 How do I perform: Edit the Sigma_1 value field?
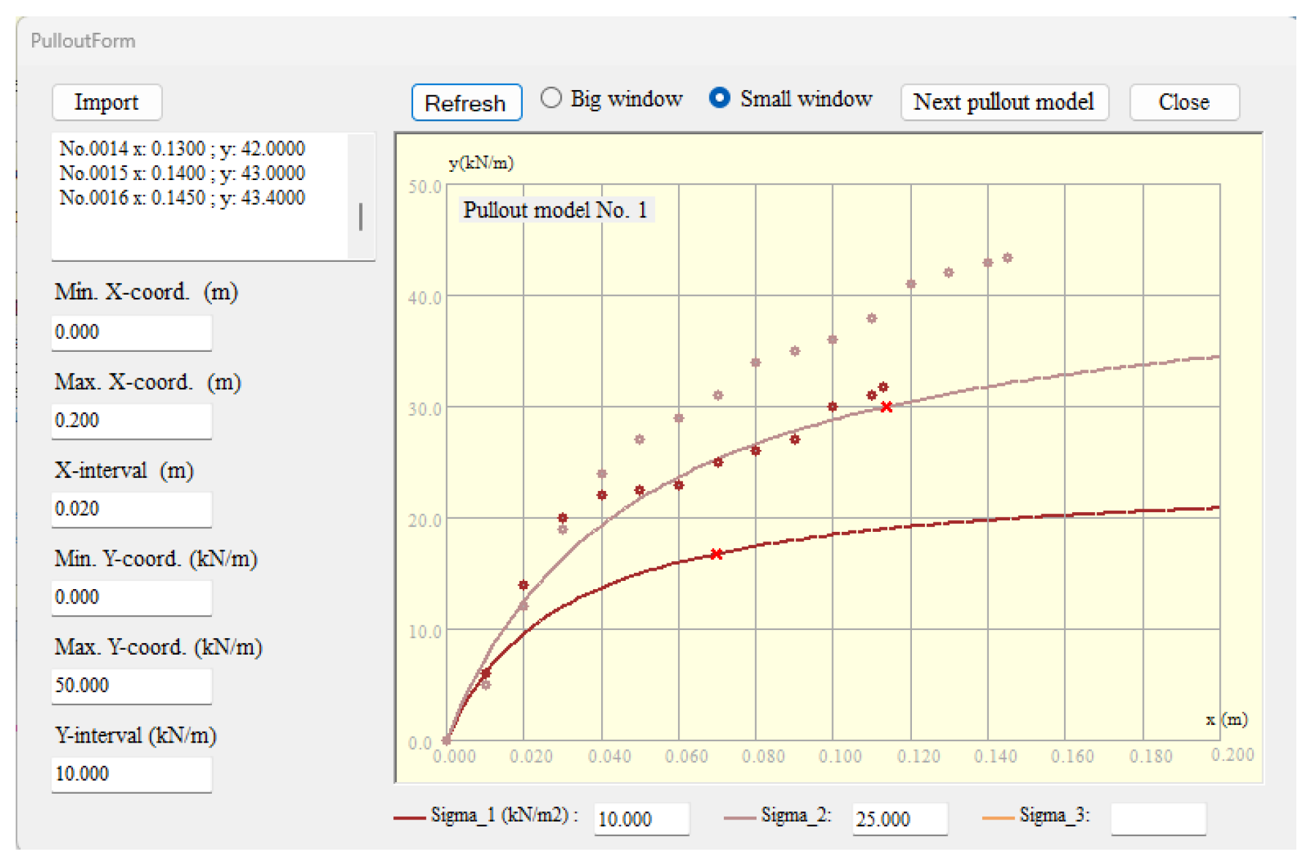640,819
